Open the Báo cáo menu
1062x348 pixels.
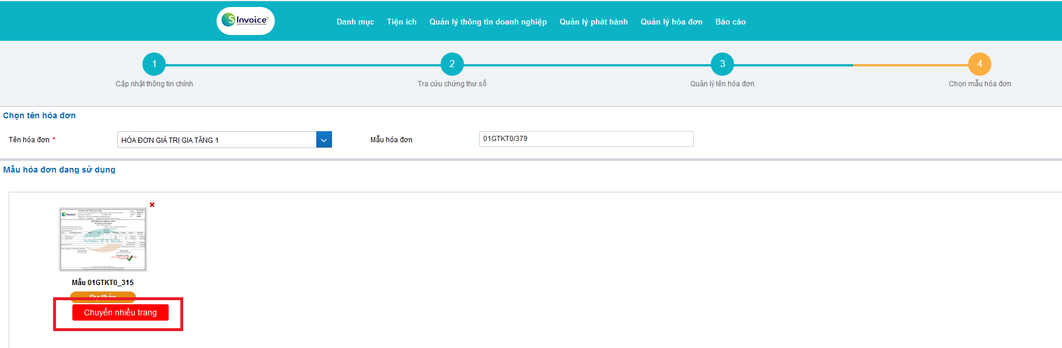click(x=730, y=22)
